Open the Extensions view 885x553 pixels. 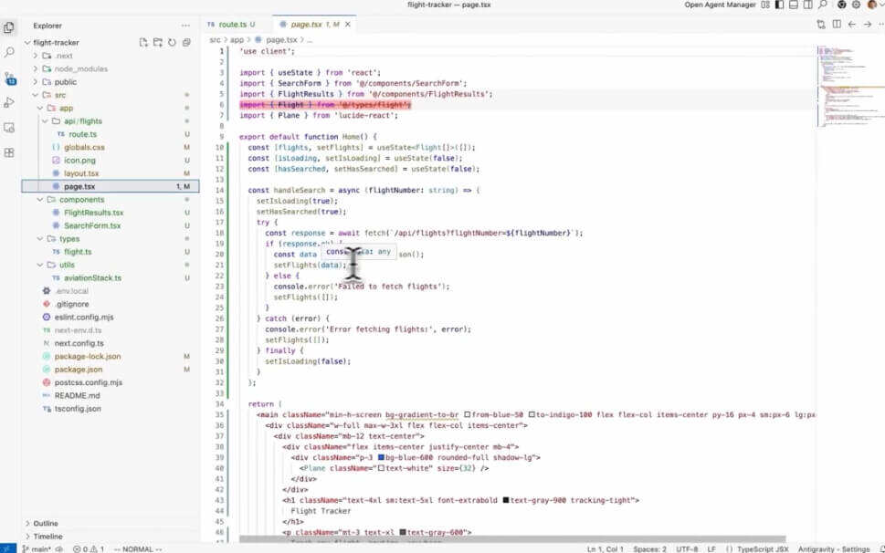[x=9, y=152]
